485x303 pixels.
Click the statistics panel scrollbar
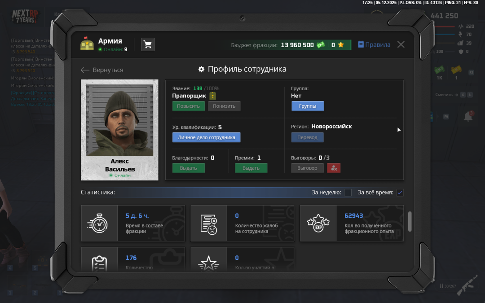click(410, 222)
